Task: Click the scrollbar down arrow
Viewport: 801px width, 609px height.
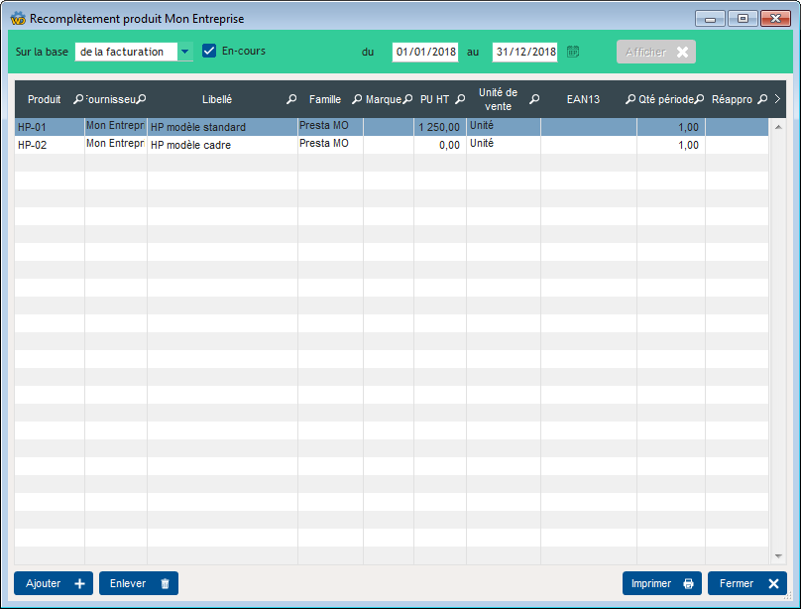Action: click(x=778, y=556)
